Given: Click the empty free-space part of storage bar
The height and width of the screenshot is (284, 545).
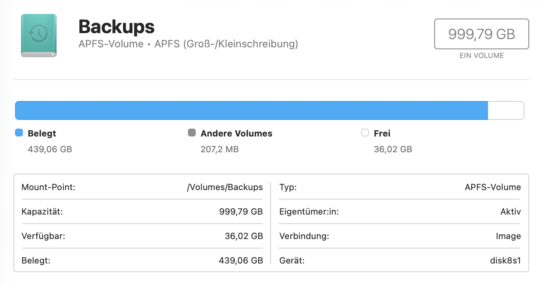Looking at the screenshot, I should (x=505, y=110).
